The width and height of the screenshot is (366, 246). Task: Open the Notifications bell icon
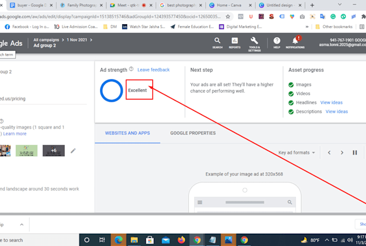(295, 42)
